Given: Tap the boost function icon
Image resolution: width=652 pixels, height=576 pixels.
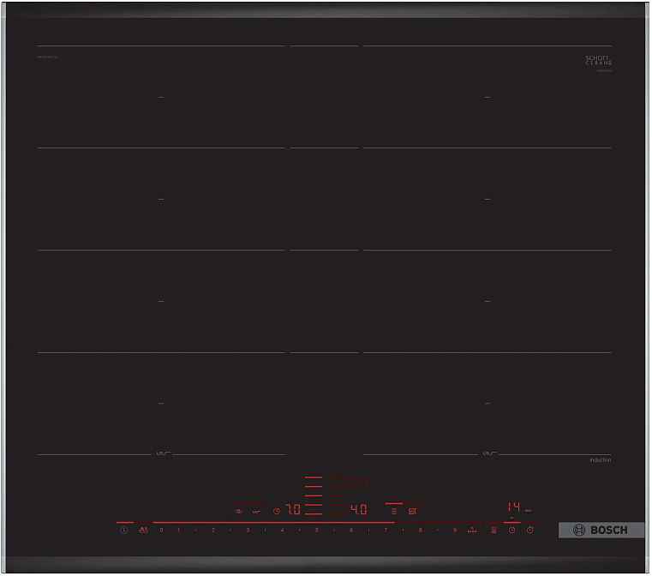Looking at the screenshot, I should 472,530.
